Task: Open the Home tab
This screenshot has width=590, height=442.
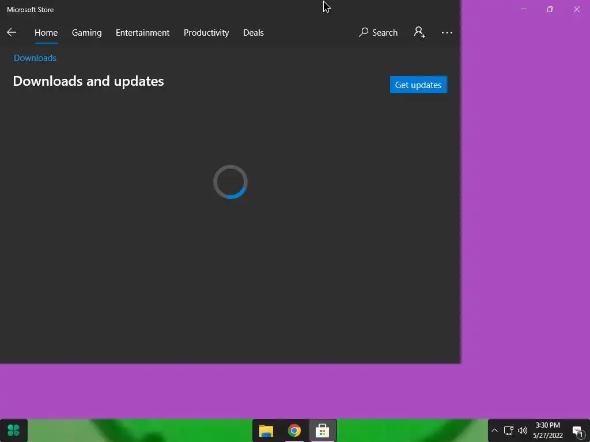Action: point(46,33)
